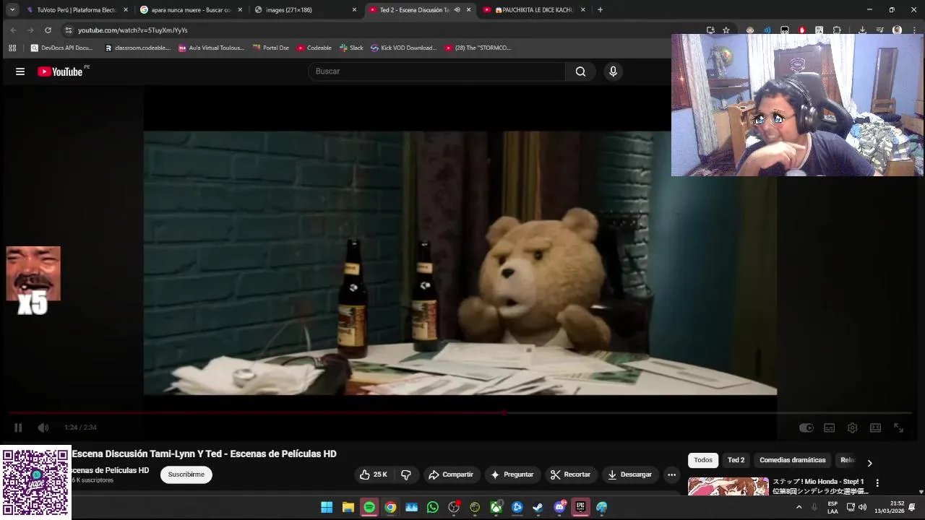Open the YouTube guide hamburger menu
Viewport: 925px width, 520px height.
pos(20,71)
